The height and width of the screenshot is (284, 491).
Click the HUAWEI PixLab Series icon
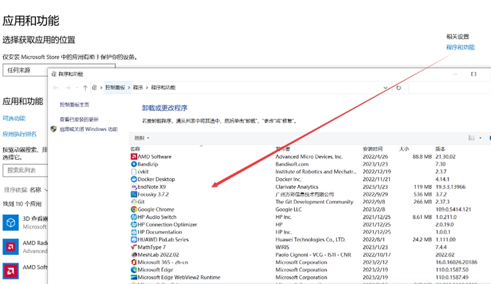click(x=134, y=239)
